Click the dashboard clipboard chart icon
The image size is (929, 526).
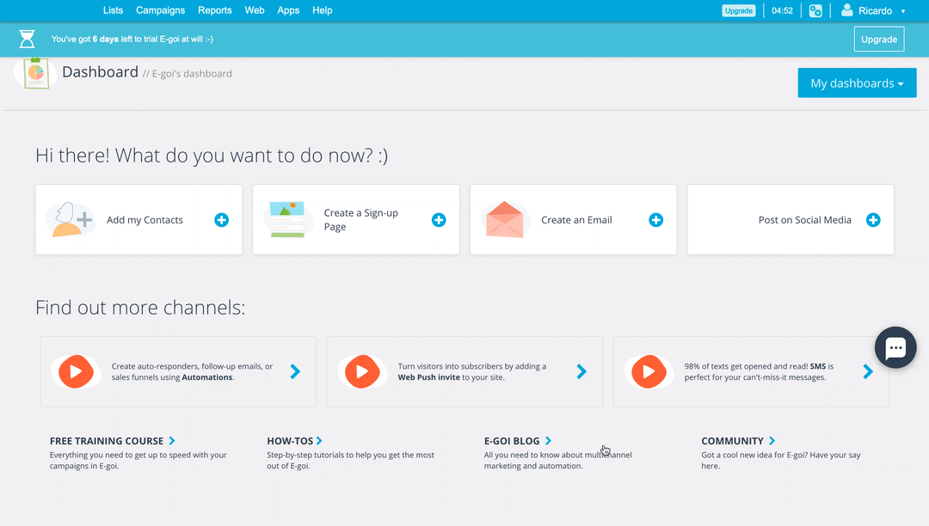pos(35,73)
